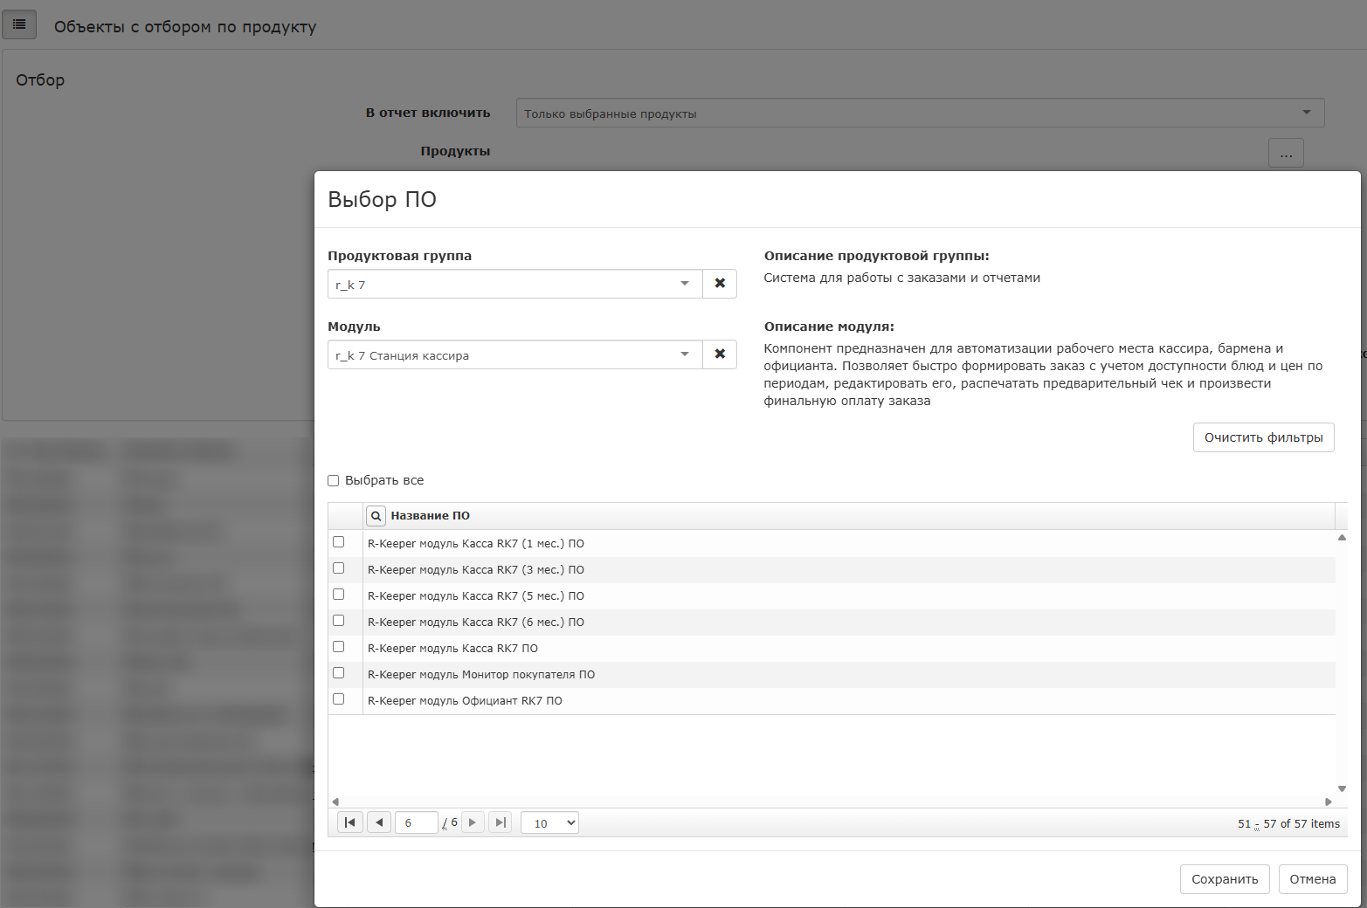Open the Модуль dropdown list
The width and height of the screenshot is (1367, 908).
(x=685, y=354)
